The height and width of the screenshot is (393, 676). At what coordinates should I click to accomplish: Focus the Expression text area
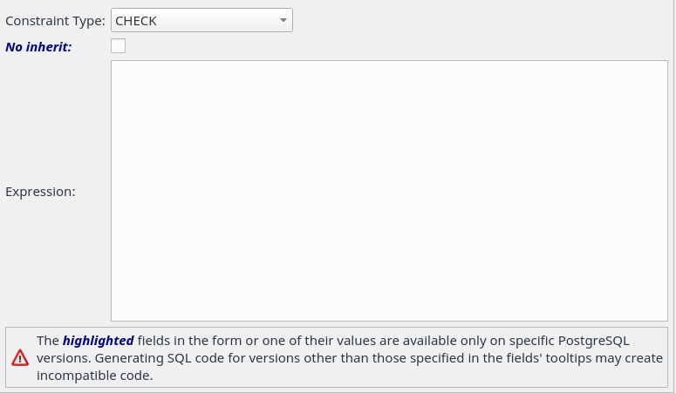[x=389, y=191]
